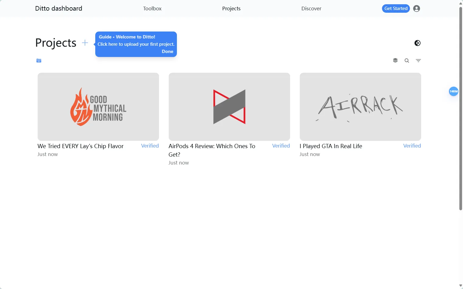Viewport: 463px width, 289px height.
Task: Click 'Just now' under the AirPods 4 project
Action: pos(179,163)
